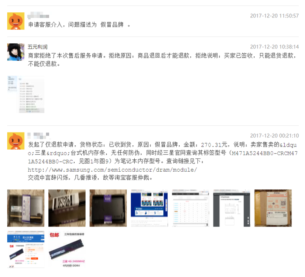Click seller rejection text 商家拒绝了本次售后服务申请
Image resolution: width=305 pixels, height=277 pixels.
pos(65,56)
